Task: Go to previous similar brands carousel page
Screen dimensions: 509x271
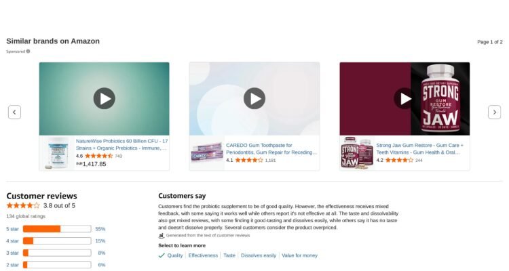Action: click(x=15, y=112)
